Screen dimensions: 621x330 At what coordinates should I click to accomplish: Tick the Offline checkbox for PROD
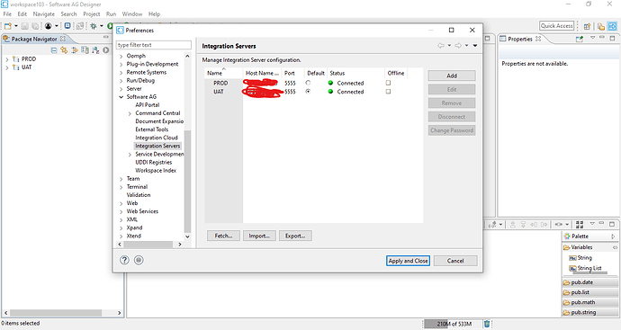pyautogui.click(x=388, y=83)
